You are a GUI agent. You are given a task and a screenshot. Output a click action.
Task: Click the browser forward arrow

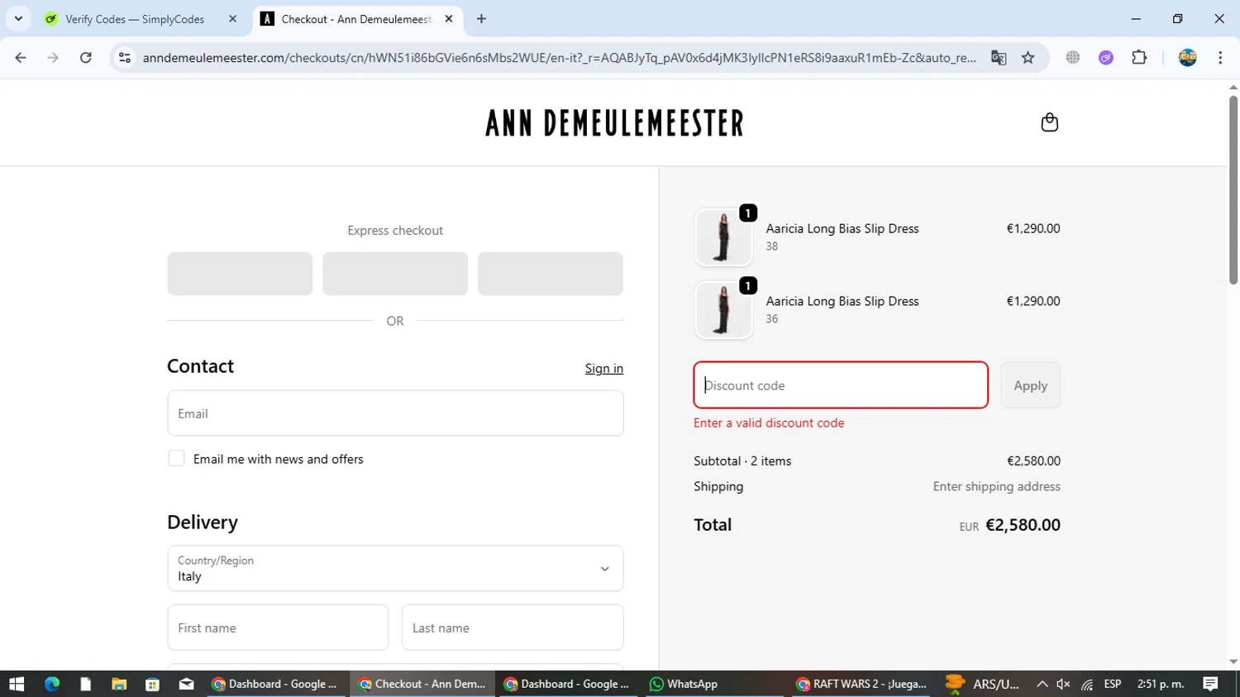pyautogui.click(x=53, y=58)
